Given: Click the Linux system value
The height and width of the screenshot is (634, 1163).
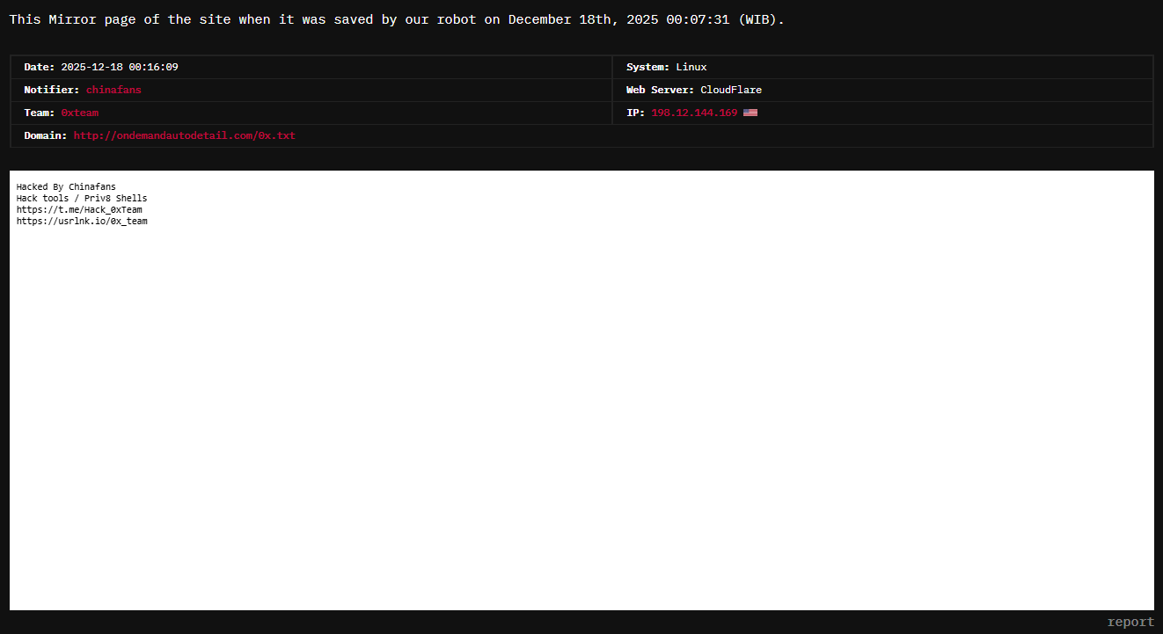Looking at the screenshot, I should 691,67.
